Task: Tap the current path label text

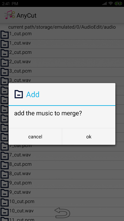Action: coord(62,27)
